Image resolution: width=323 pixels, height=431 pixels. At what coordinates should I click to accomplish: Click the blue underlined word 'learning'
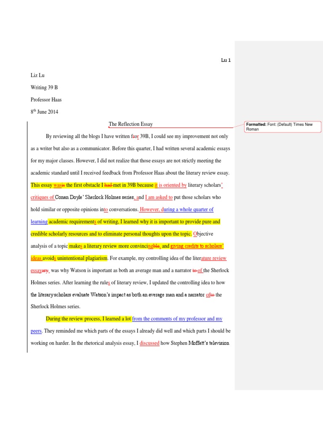(39, 221)
